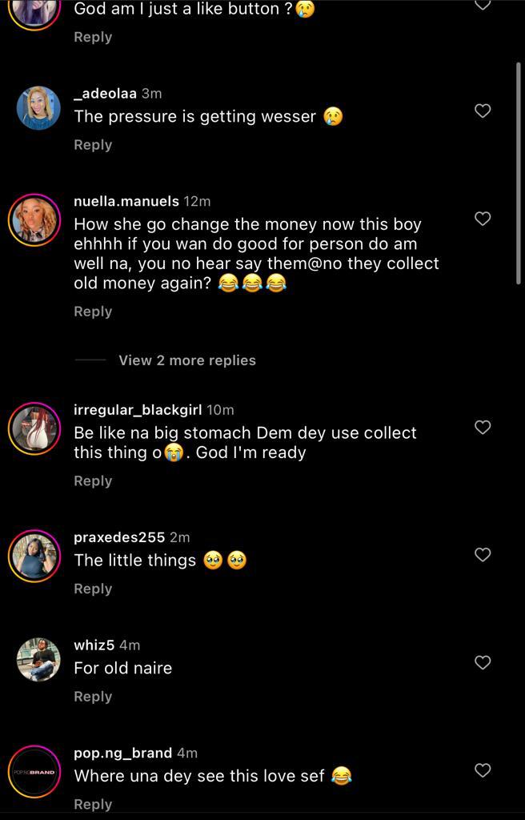Reply to _adeolaa's comment
This screenshot has width=525, height=820.
tap(93, 145)
